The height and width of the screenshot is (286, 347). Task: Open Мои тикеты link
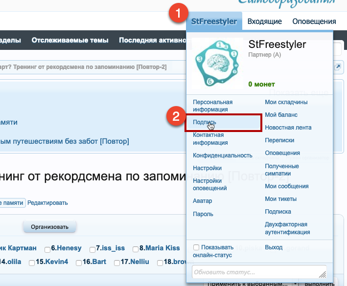click(x=280, y=199)
